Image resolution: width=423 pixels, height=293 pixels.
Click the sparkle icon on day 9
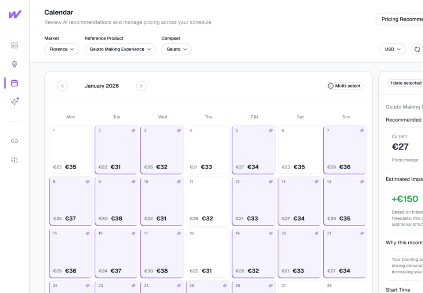pos(133,182)
